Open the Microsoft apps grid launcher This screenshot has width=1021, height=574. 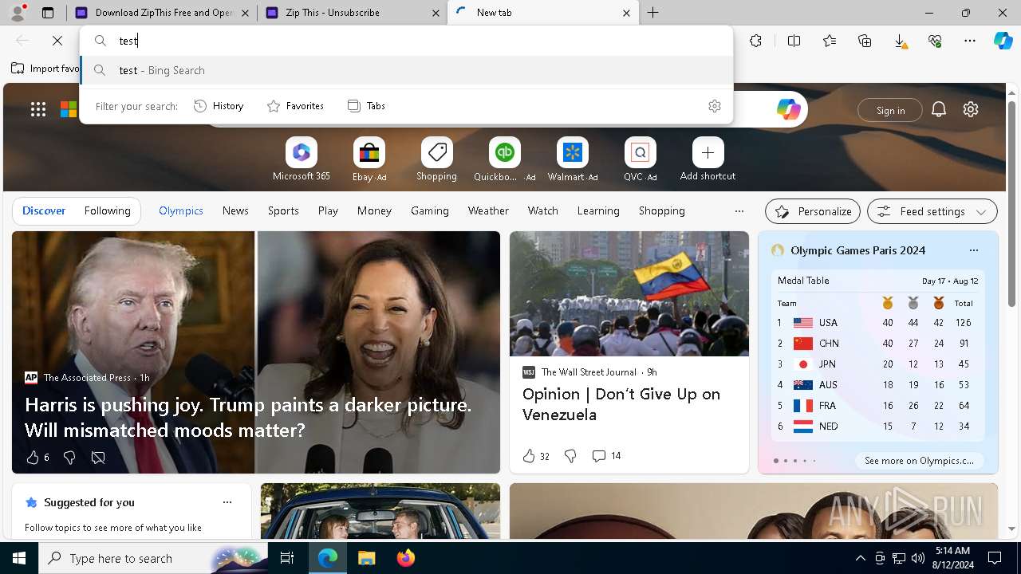click(x=38, y=109)
